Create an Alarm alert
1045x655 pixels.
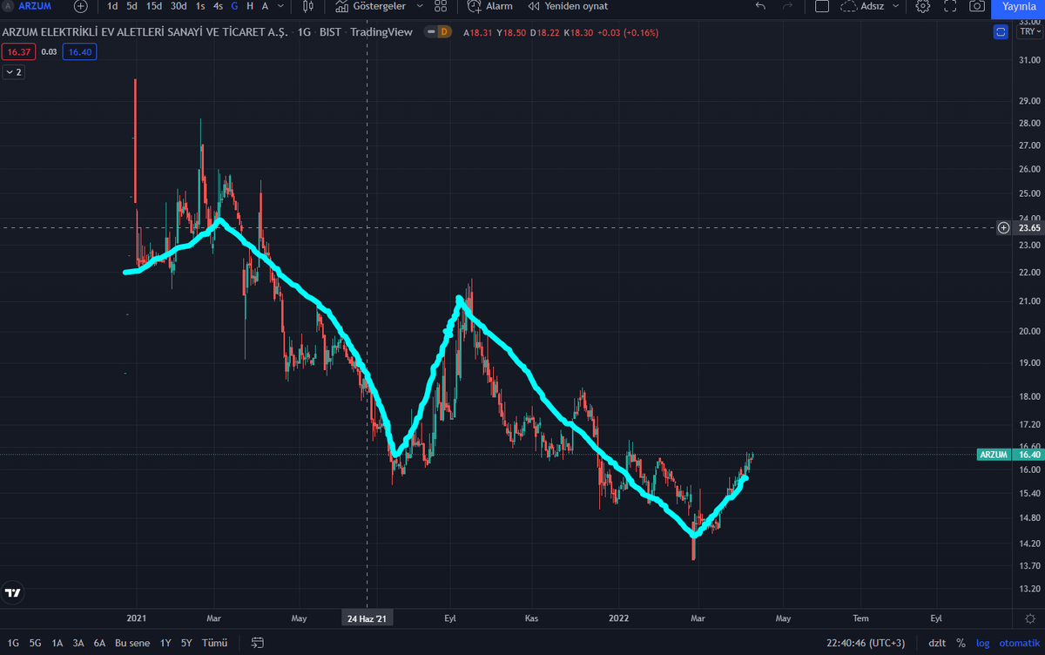click(x=490, y=6)
